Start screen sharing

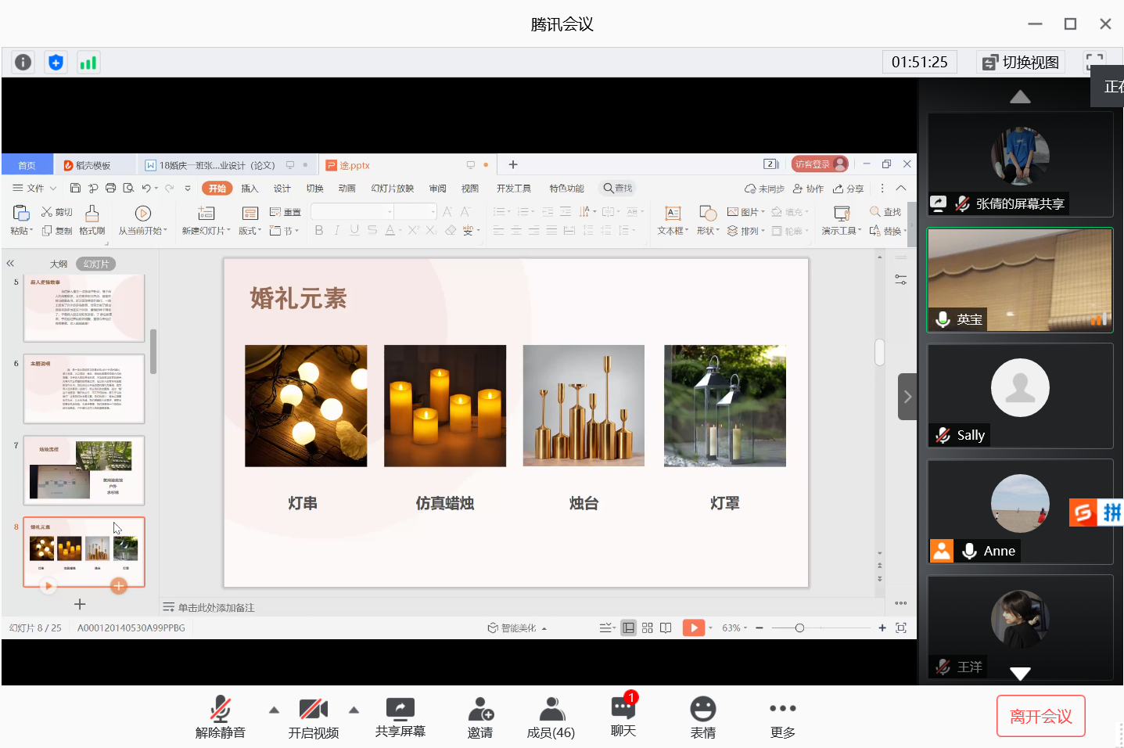tap(400, 715)
